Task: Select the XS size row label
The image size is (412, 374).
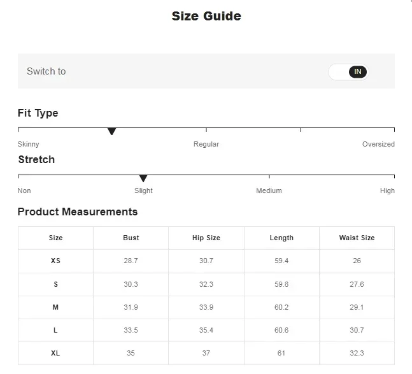Action: pos(56,261)
